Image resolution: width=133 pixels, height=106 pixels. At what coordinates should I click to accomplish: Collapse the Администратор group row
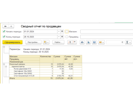[6, 67]
